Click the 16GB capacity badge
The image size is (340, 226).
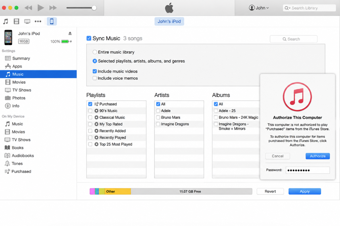pyautogui.click(x=24, y=41)
